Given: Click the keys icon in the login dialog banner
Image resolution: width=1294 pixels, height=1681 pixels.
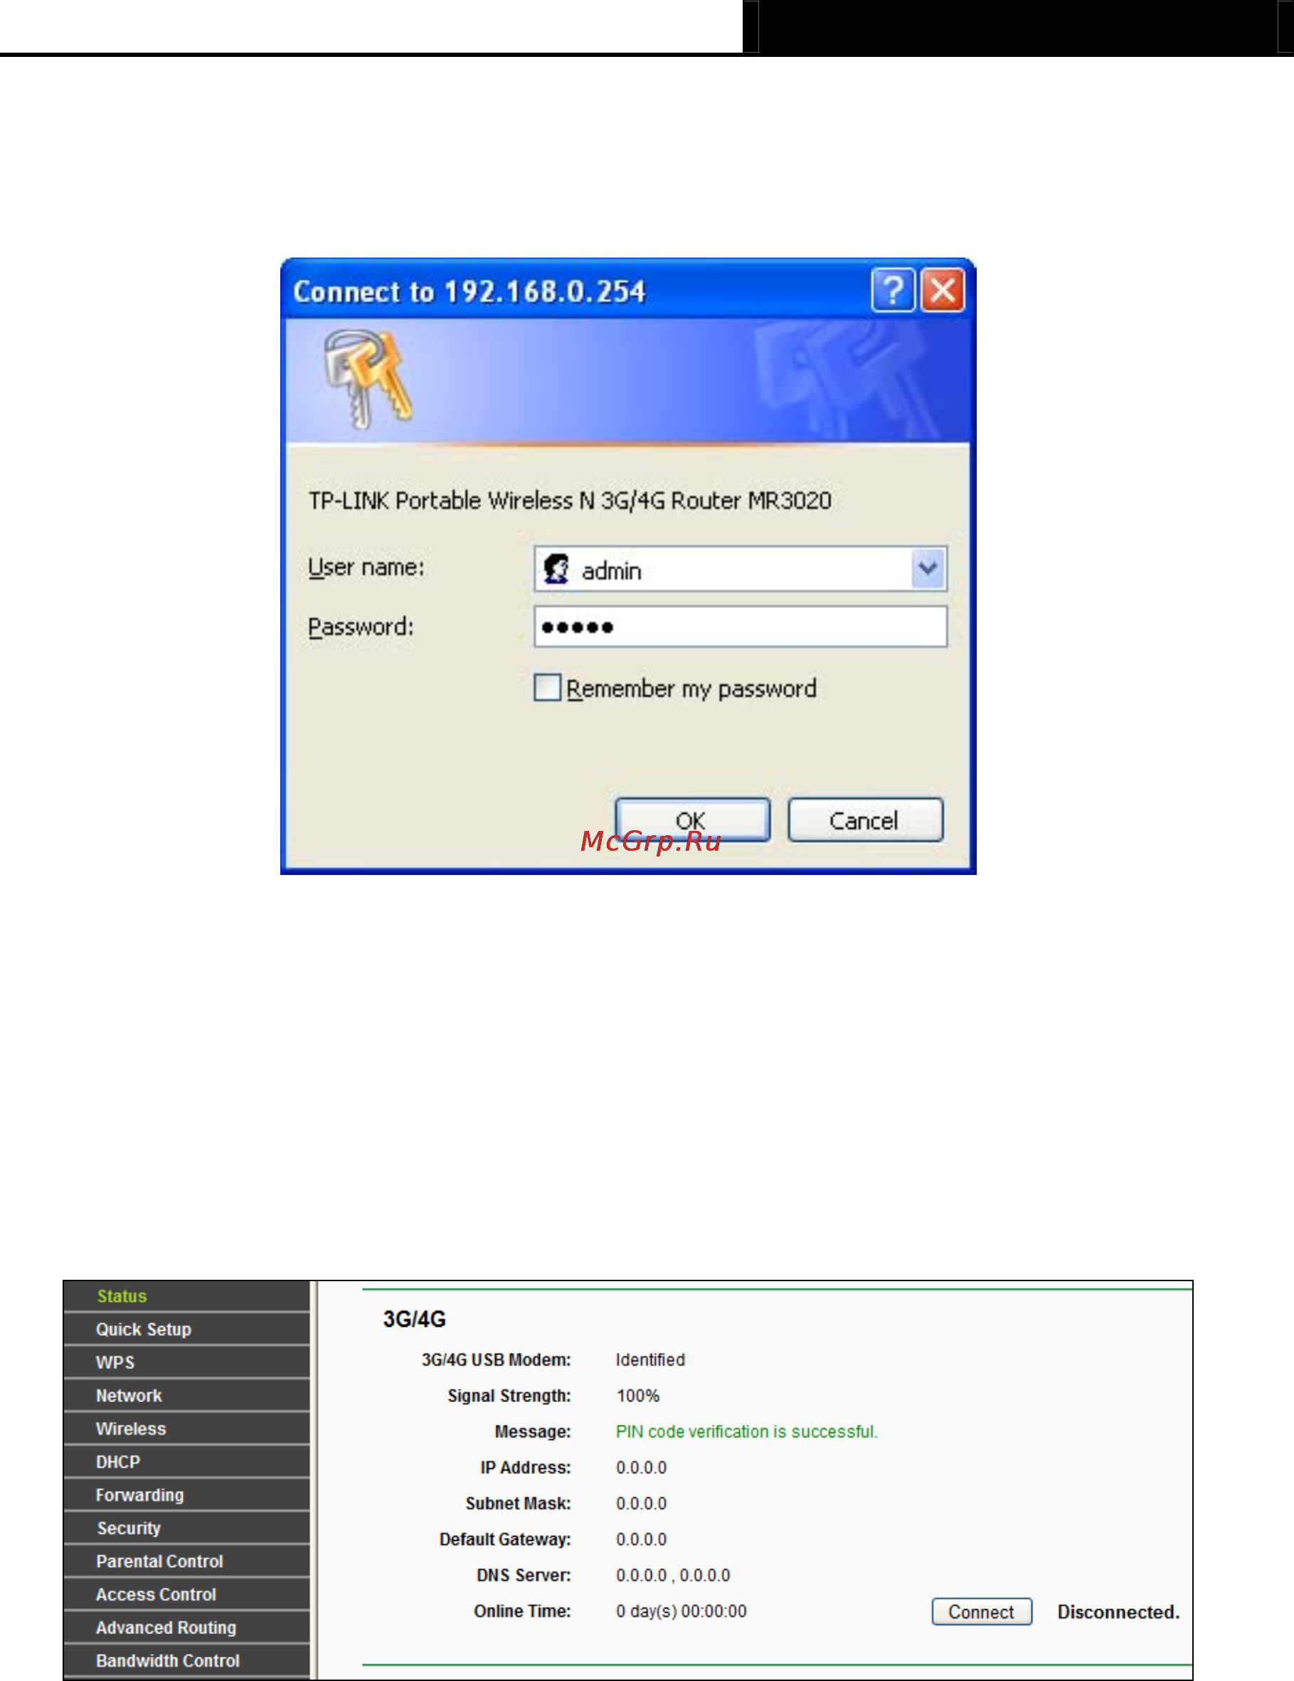Looking at the screenshot, I should pos(367,378).
